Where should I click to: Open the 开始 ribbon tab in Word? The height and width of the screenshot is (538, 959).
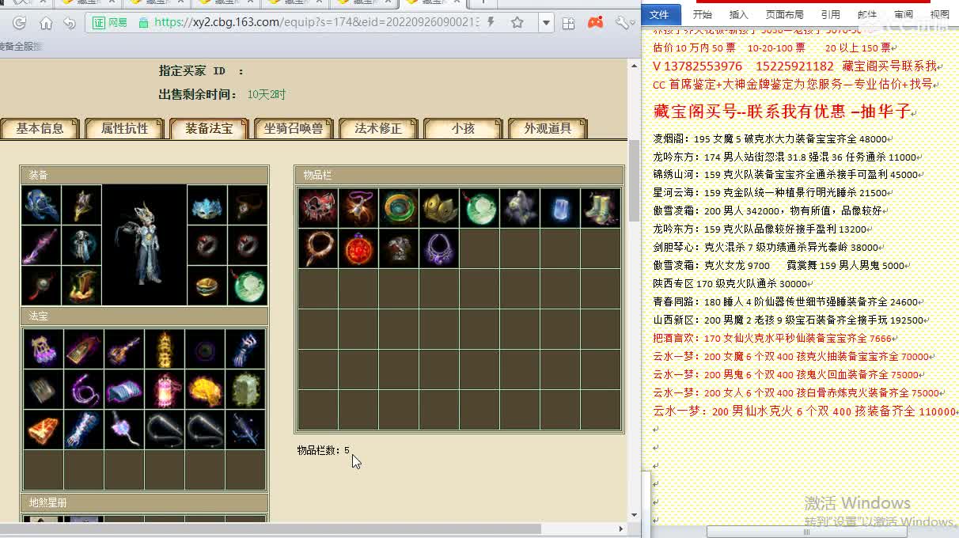click(702, 14)
